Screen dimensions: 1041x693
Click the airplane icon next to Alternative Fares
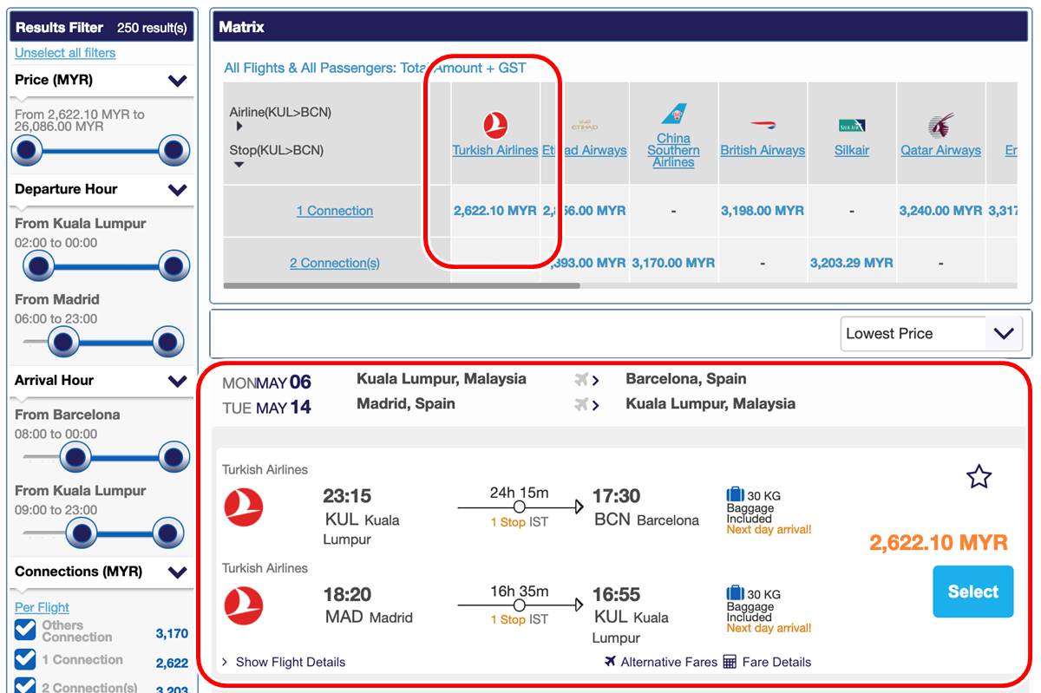pos(611,662)
